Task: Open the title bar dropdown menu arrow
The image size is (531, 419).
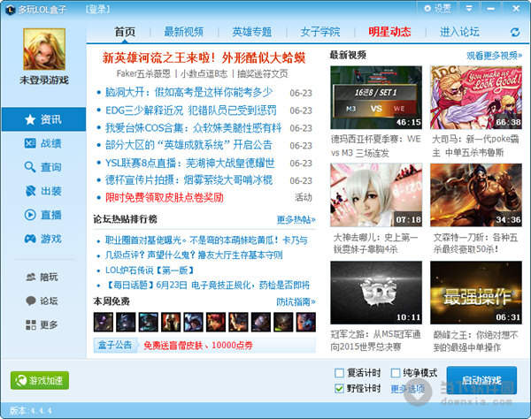Action: (x=469, y=8)
